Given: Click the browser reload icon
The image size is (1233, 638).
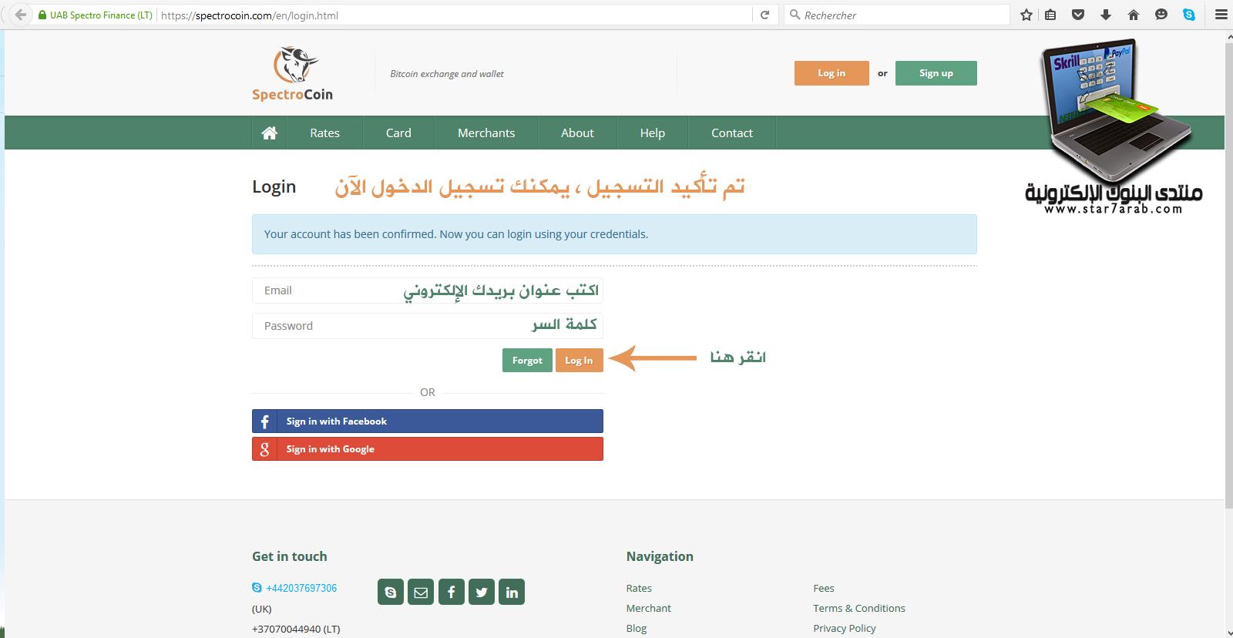Looking at the screenshot, I should (764, 15).
